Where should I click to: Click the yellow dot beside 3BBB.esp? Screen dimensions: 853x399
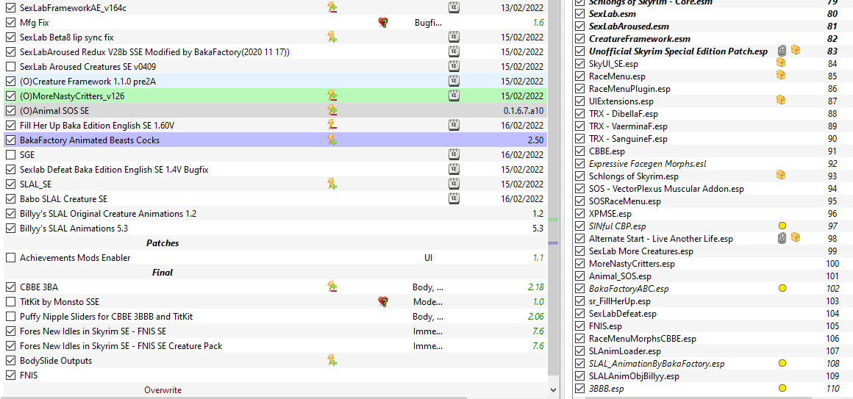pyautogui.click(x=782, y=388)
